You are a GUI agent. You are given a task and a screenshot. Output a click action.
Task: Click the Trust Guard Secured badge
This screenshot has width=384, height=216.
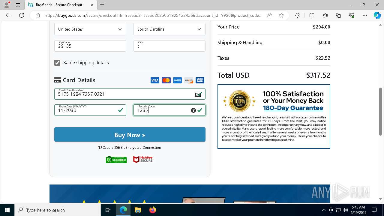(x=116, y=160)
